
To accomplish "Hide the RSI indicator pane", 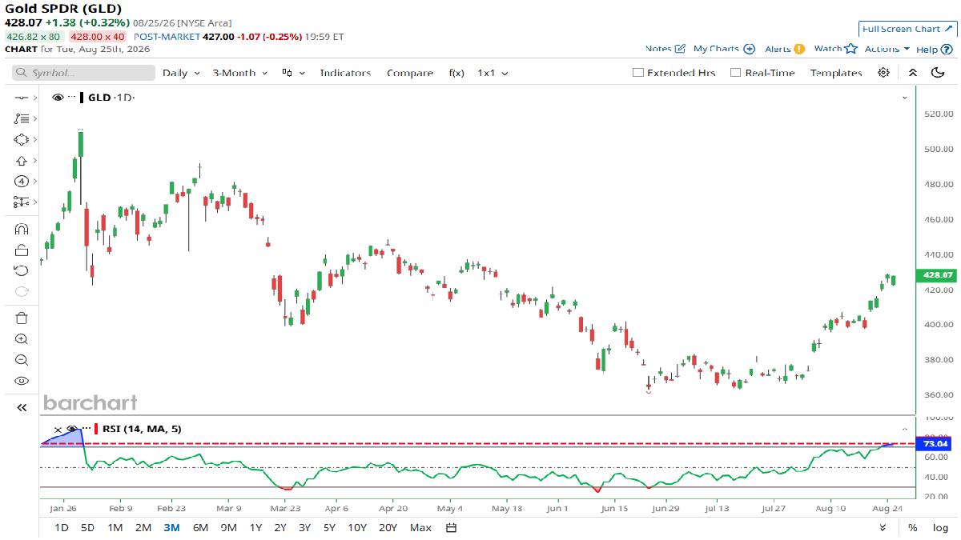I will pyautogui.click(x=71, y=429).
